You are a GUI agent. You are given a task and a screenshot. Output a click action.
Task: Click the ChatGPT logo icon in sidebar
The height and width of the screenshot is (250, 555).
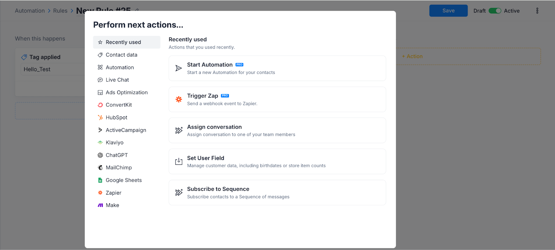(x=100, y=155)
